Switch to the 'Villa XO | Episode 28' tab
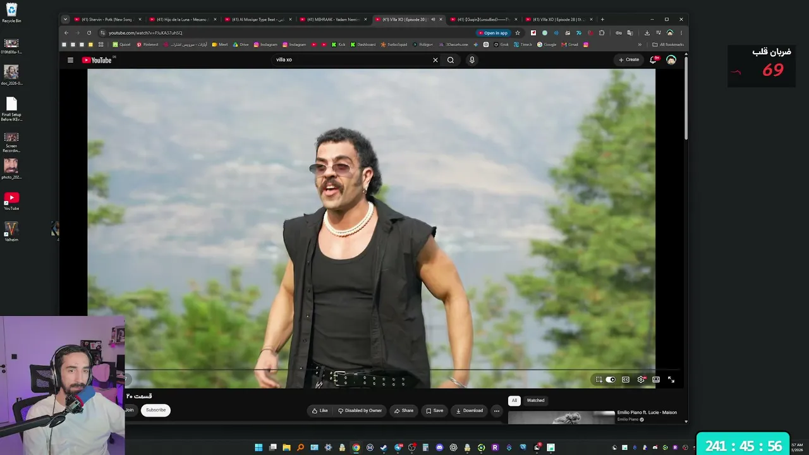 (x=558, y=20)
